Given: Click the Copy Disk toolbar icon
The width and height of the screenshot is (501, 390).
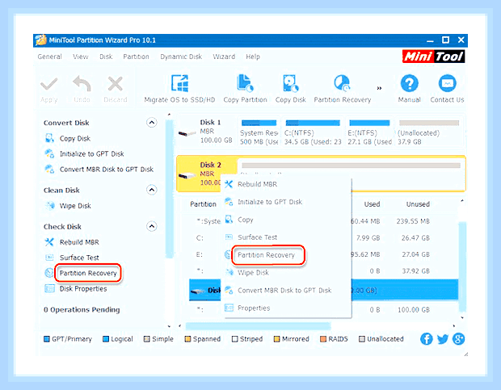Looking at the screenshot, I should click(x=290, y=83).
